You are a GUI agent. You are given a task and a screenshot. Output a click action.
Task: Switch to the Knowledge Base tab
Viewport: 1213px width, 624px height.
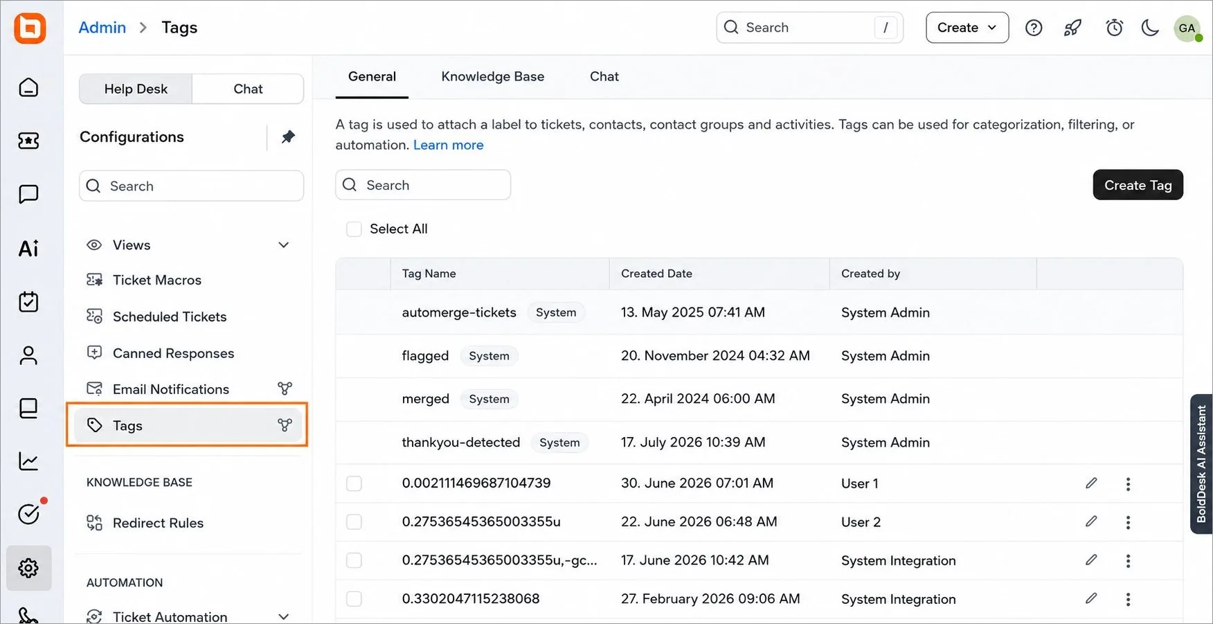click(x=493, y=77)
